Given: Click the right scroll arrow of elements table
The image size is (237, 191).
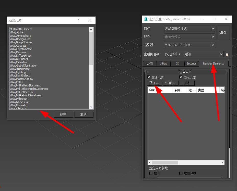Looking at the screenshot, I should point(222,162).
